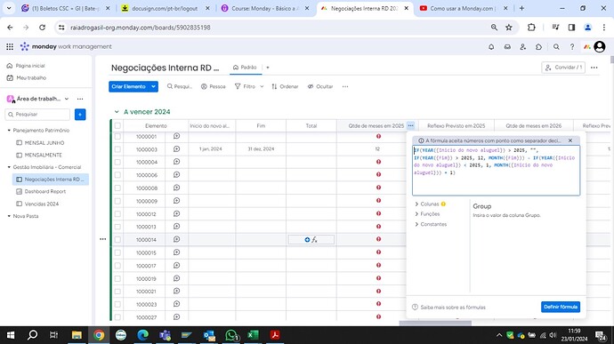Screen dimensions: 614x344
Task: Check the box for element 1000004
Action: pos(117,162)
